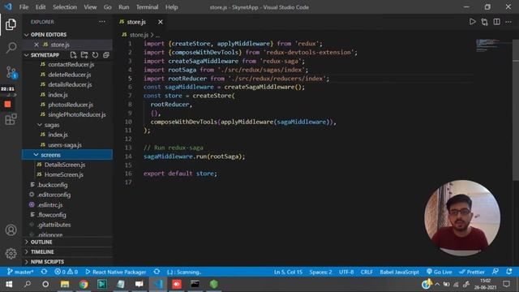Viewport: 519px width, 292px height.
Task: Refresh the SKYNETAPP explorer
Action: [x=95, y=55]
